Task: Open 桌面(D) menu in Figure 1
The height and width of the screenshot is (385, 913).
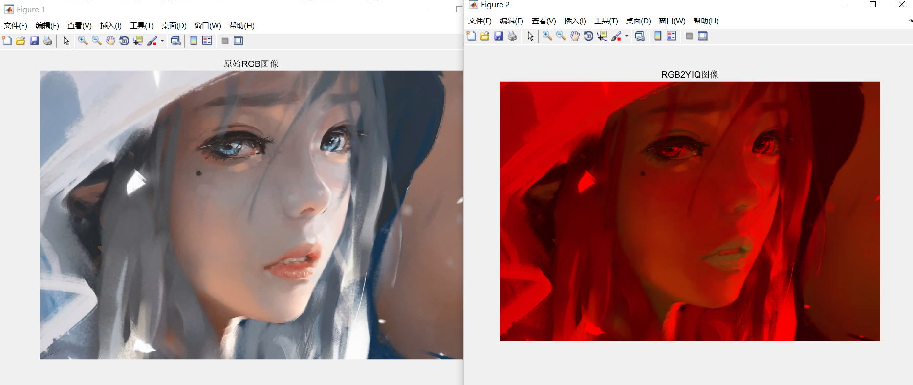Action: click(174, 26)
